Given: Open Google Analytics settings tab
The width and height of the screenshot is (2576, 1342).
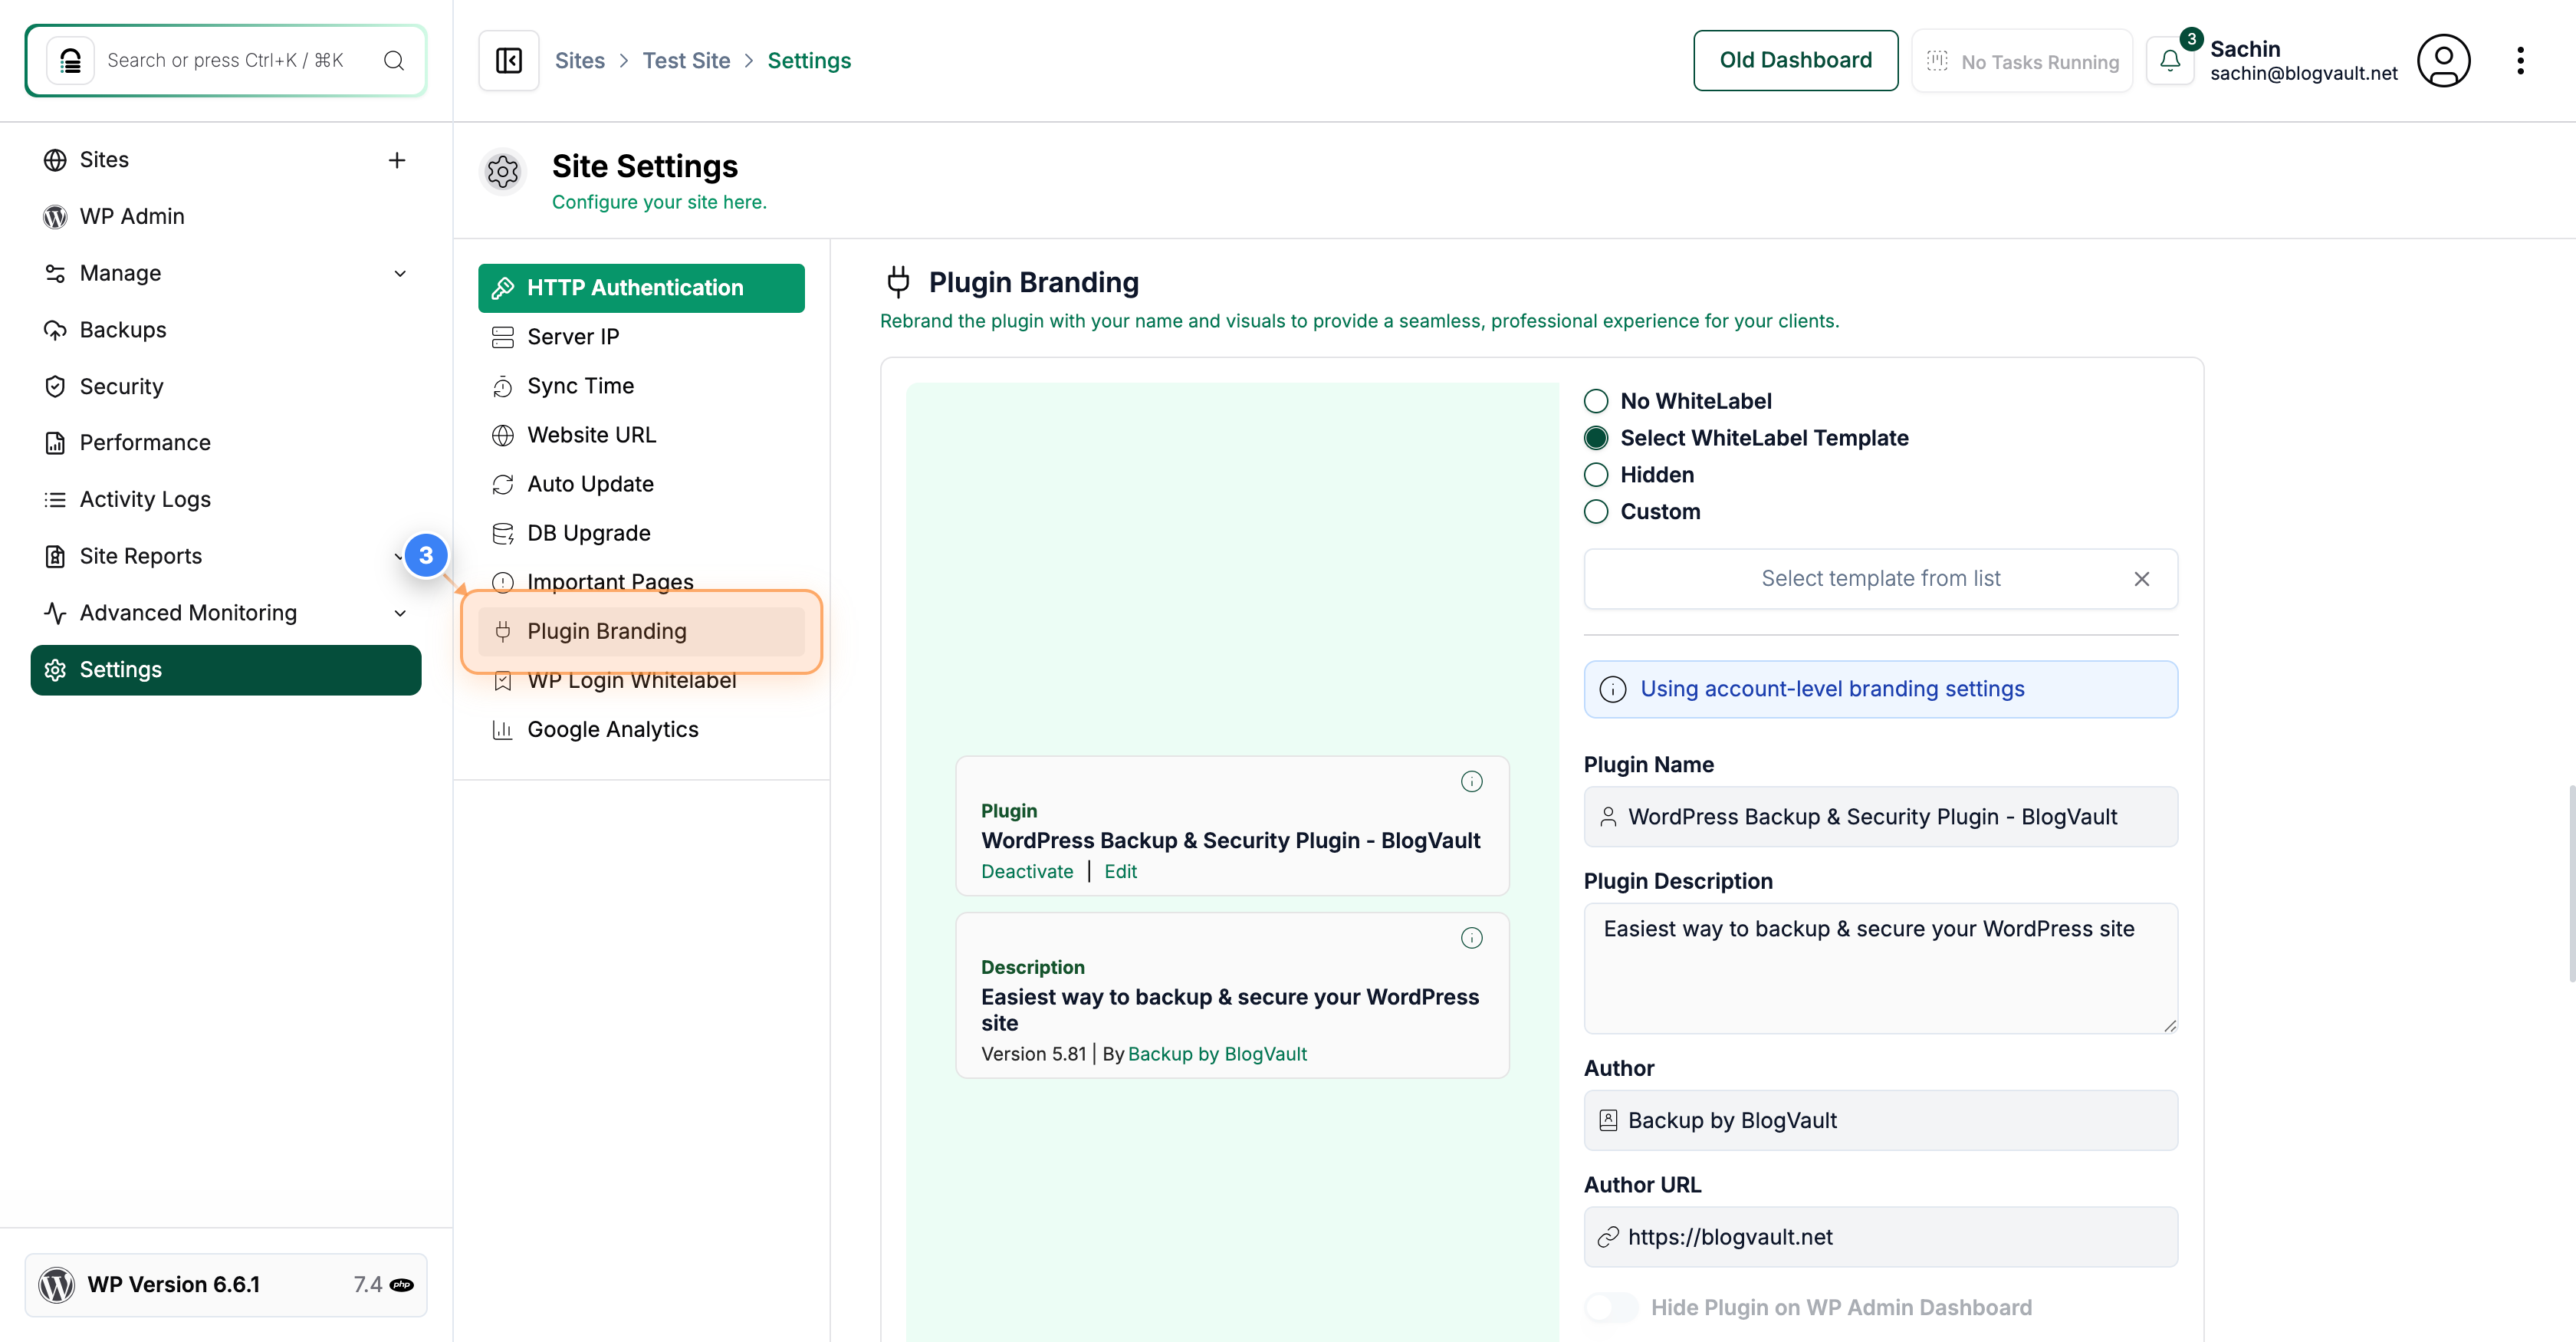Looking at the screenshot, I should tap(613, 729).
